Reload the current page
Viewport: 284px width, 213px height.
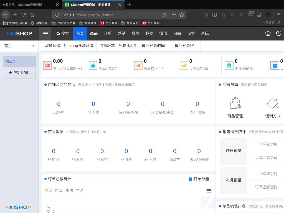point(24,15)
